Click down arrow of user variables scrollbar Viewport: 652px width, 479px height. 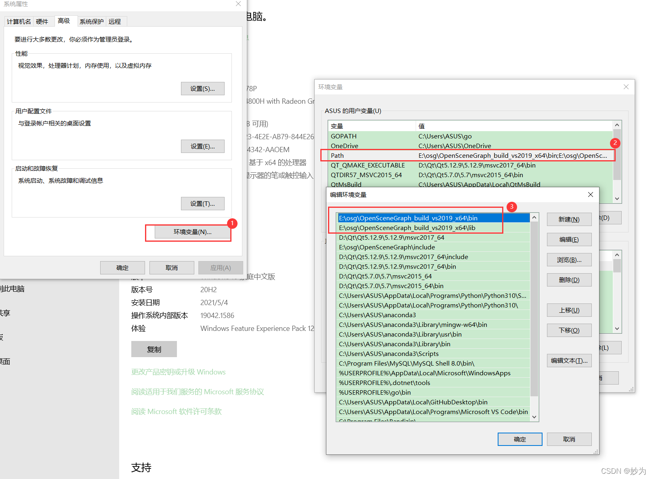coord(617,199)
